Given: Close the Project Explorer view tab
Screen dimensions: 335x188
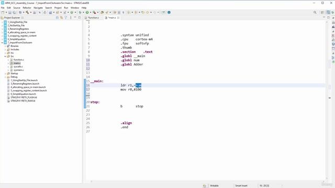Looking at the screenshot, I should 23,18.
